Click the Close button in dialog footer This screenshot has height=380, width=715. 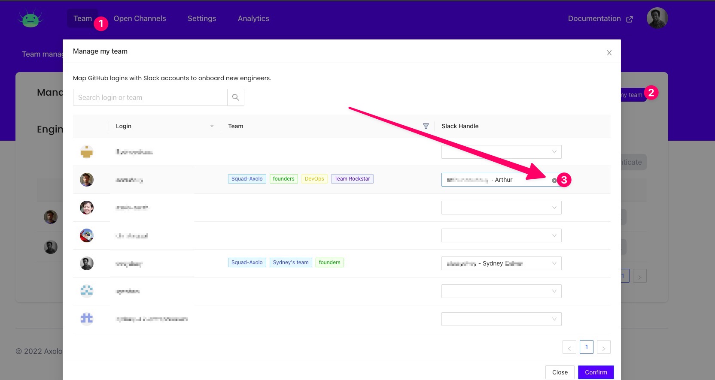point(560,372)
